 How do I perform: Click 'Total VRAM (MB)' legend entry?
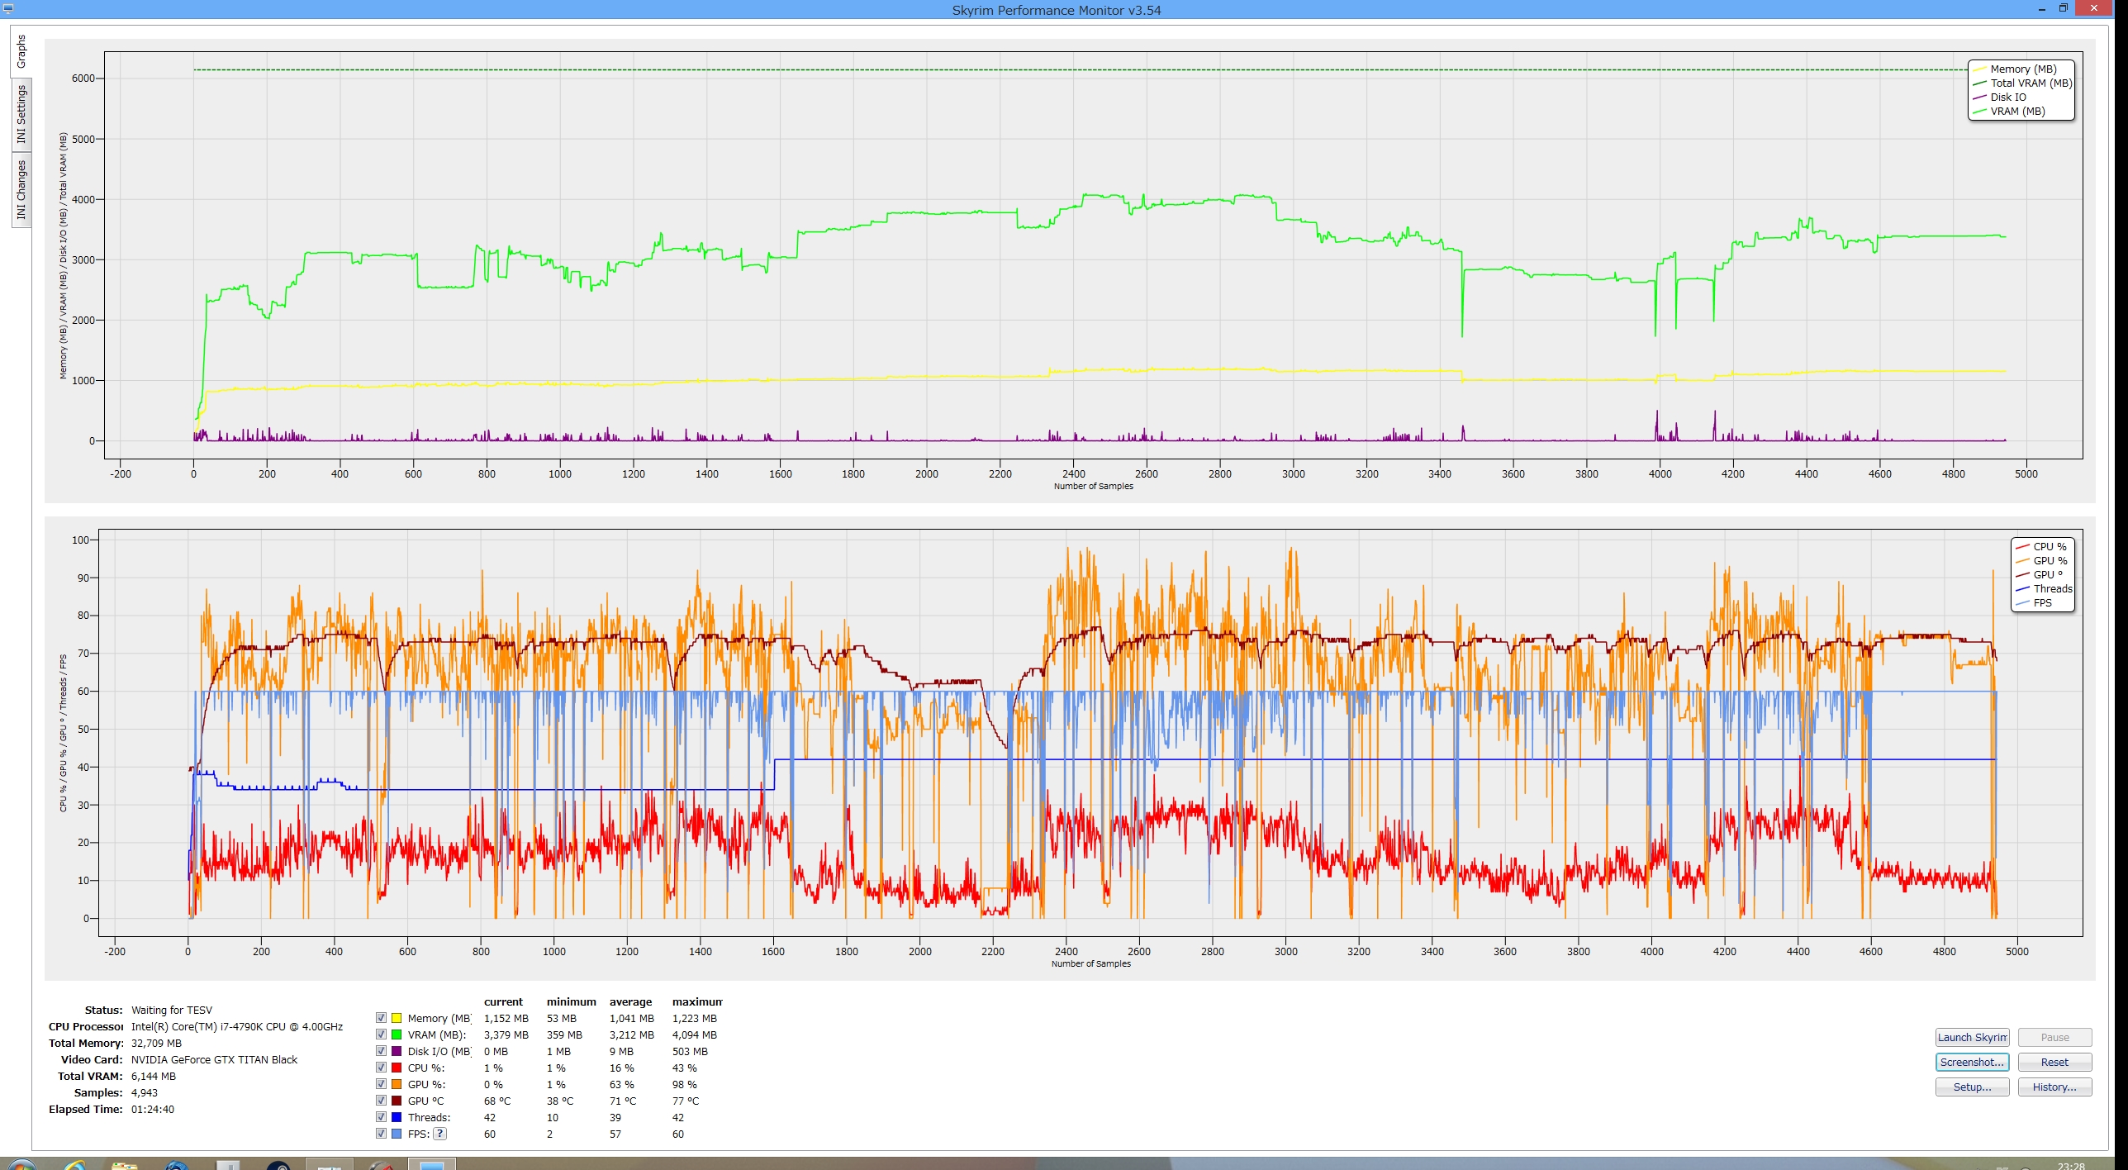point(2031,83)
